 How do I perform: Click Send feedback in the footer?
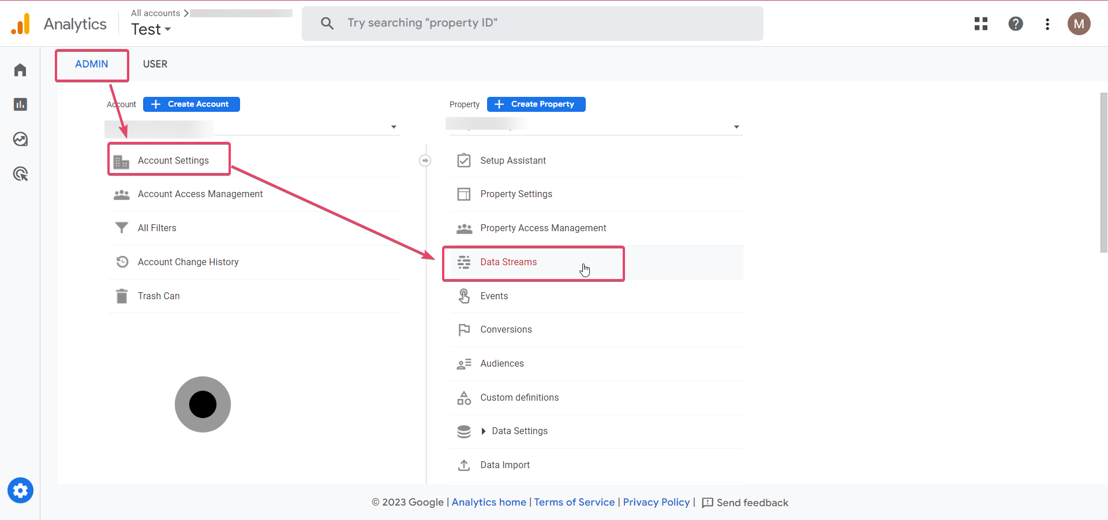pos(745,503)
